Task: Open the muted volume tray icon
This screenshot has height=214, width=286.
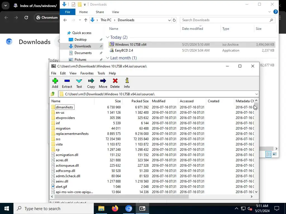Action: [x=250, y=208]
